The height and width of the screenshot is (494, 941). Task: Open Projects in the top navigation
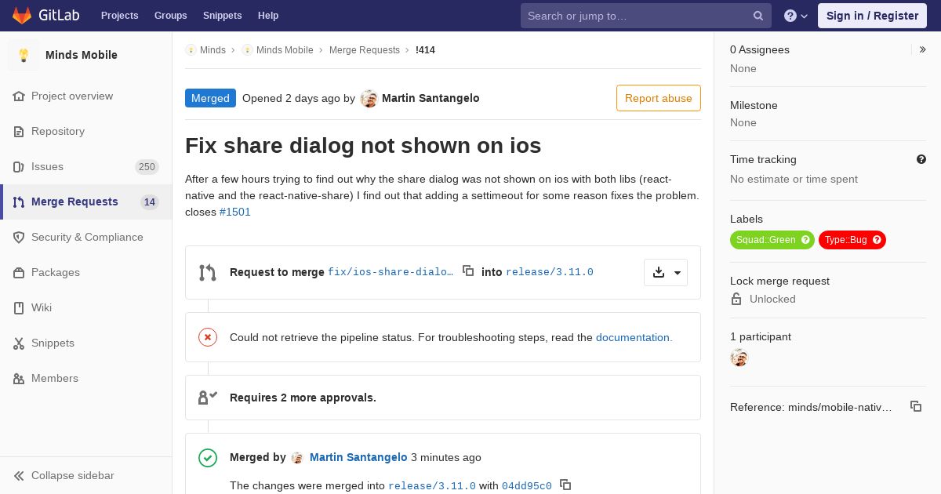pyautogui.click(x=119, y=16)
